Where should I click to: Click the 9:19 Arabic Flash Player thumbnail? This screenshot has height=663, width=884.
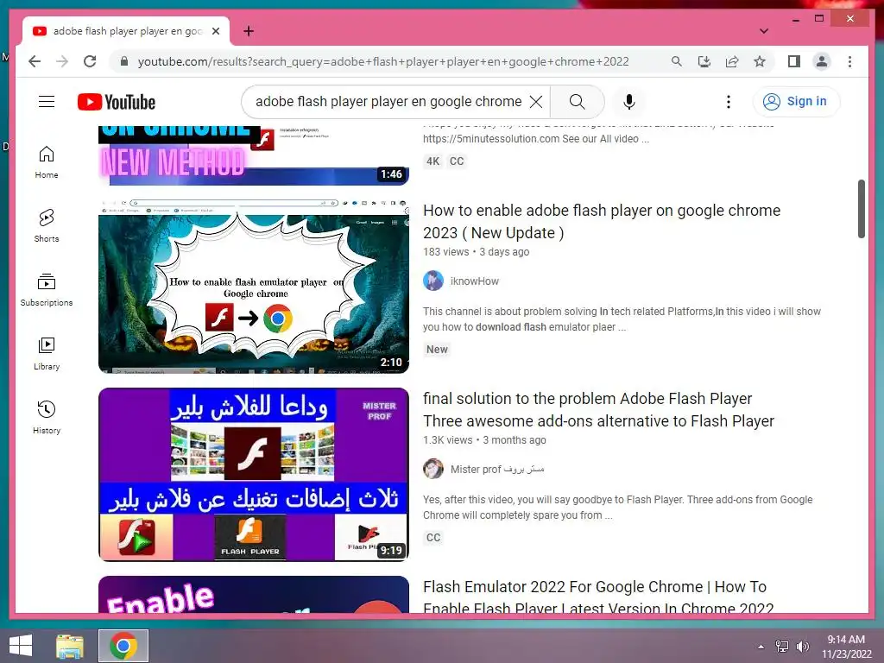click(x=254, y=474)
